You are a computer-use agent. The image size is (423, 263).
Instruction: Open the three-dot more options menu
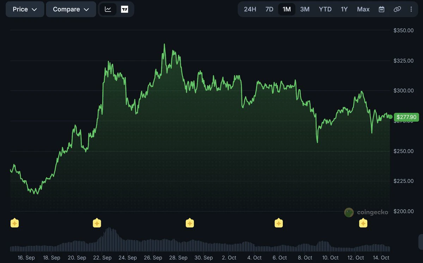click(x=411, y=9)
